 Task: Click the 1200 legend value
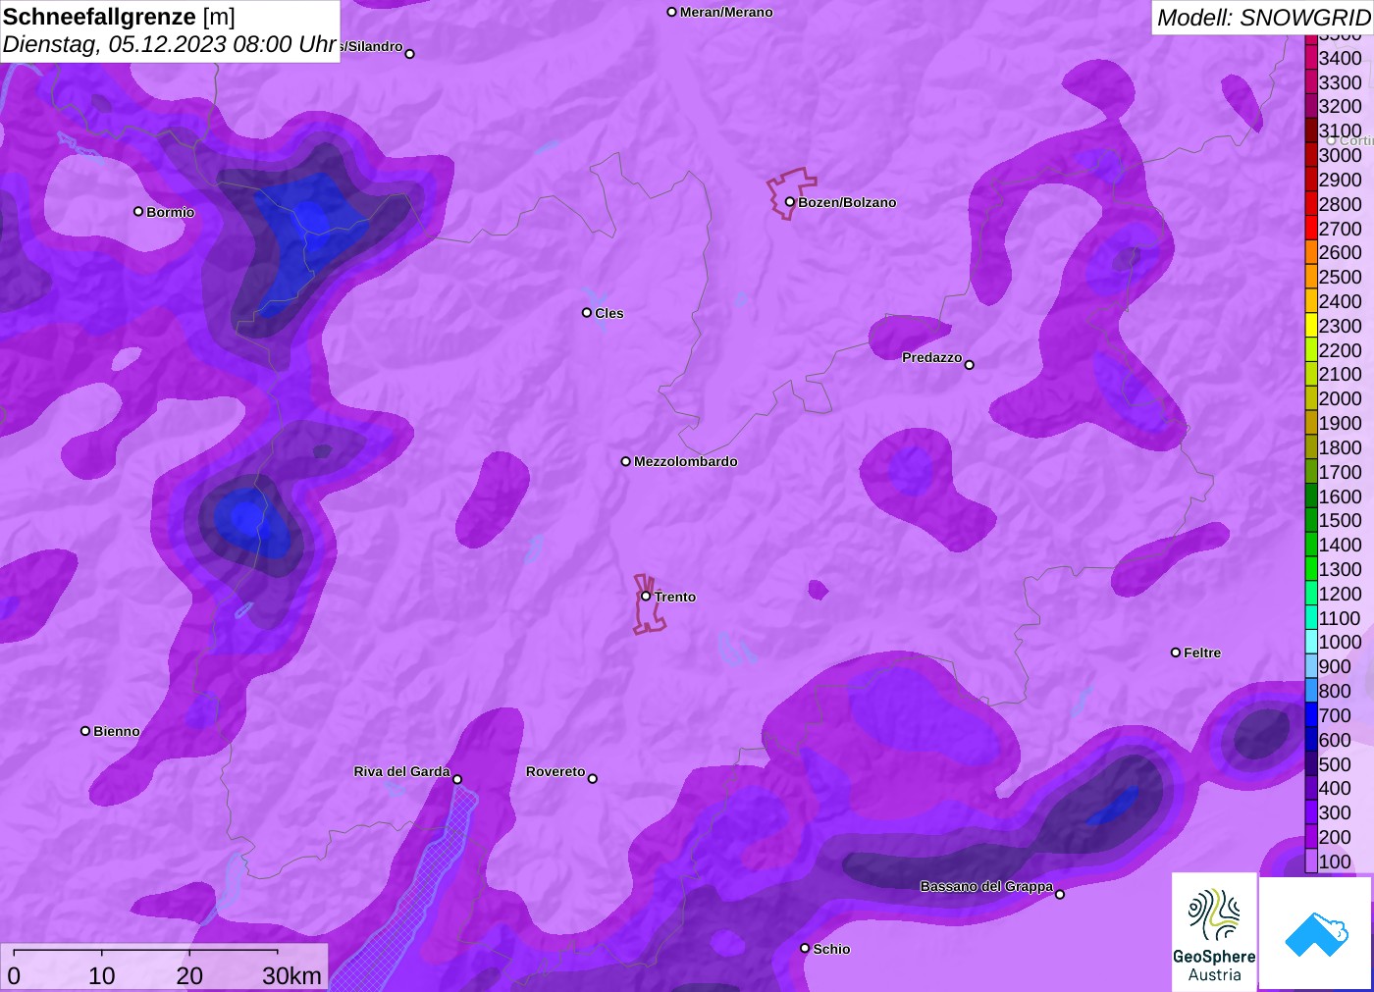click(1340, 594)
